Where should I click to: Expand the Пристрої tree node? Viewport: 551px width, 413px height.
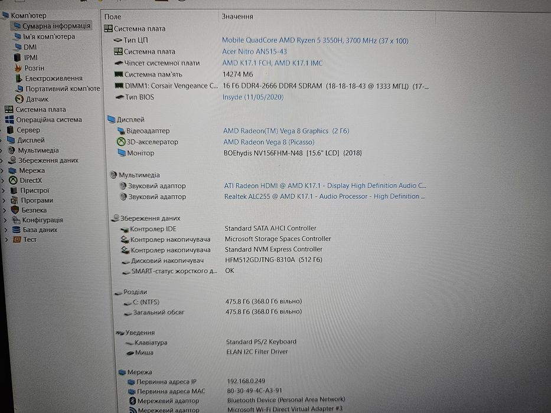4,191
